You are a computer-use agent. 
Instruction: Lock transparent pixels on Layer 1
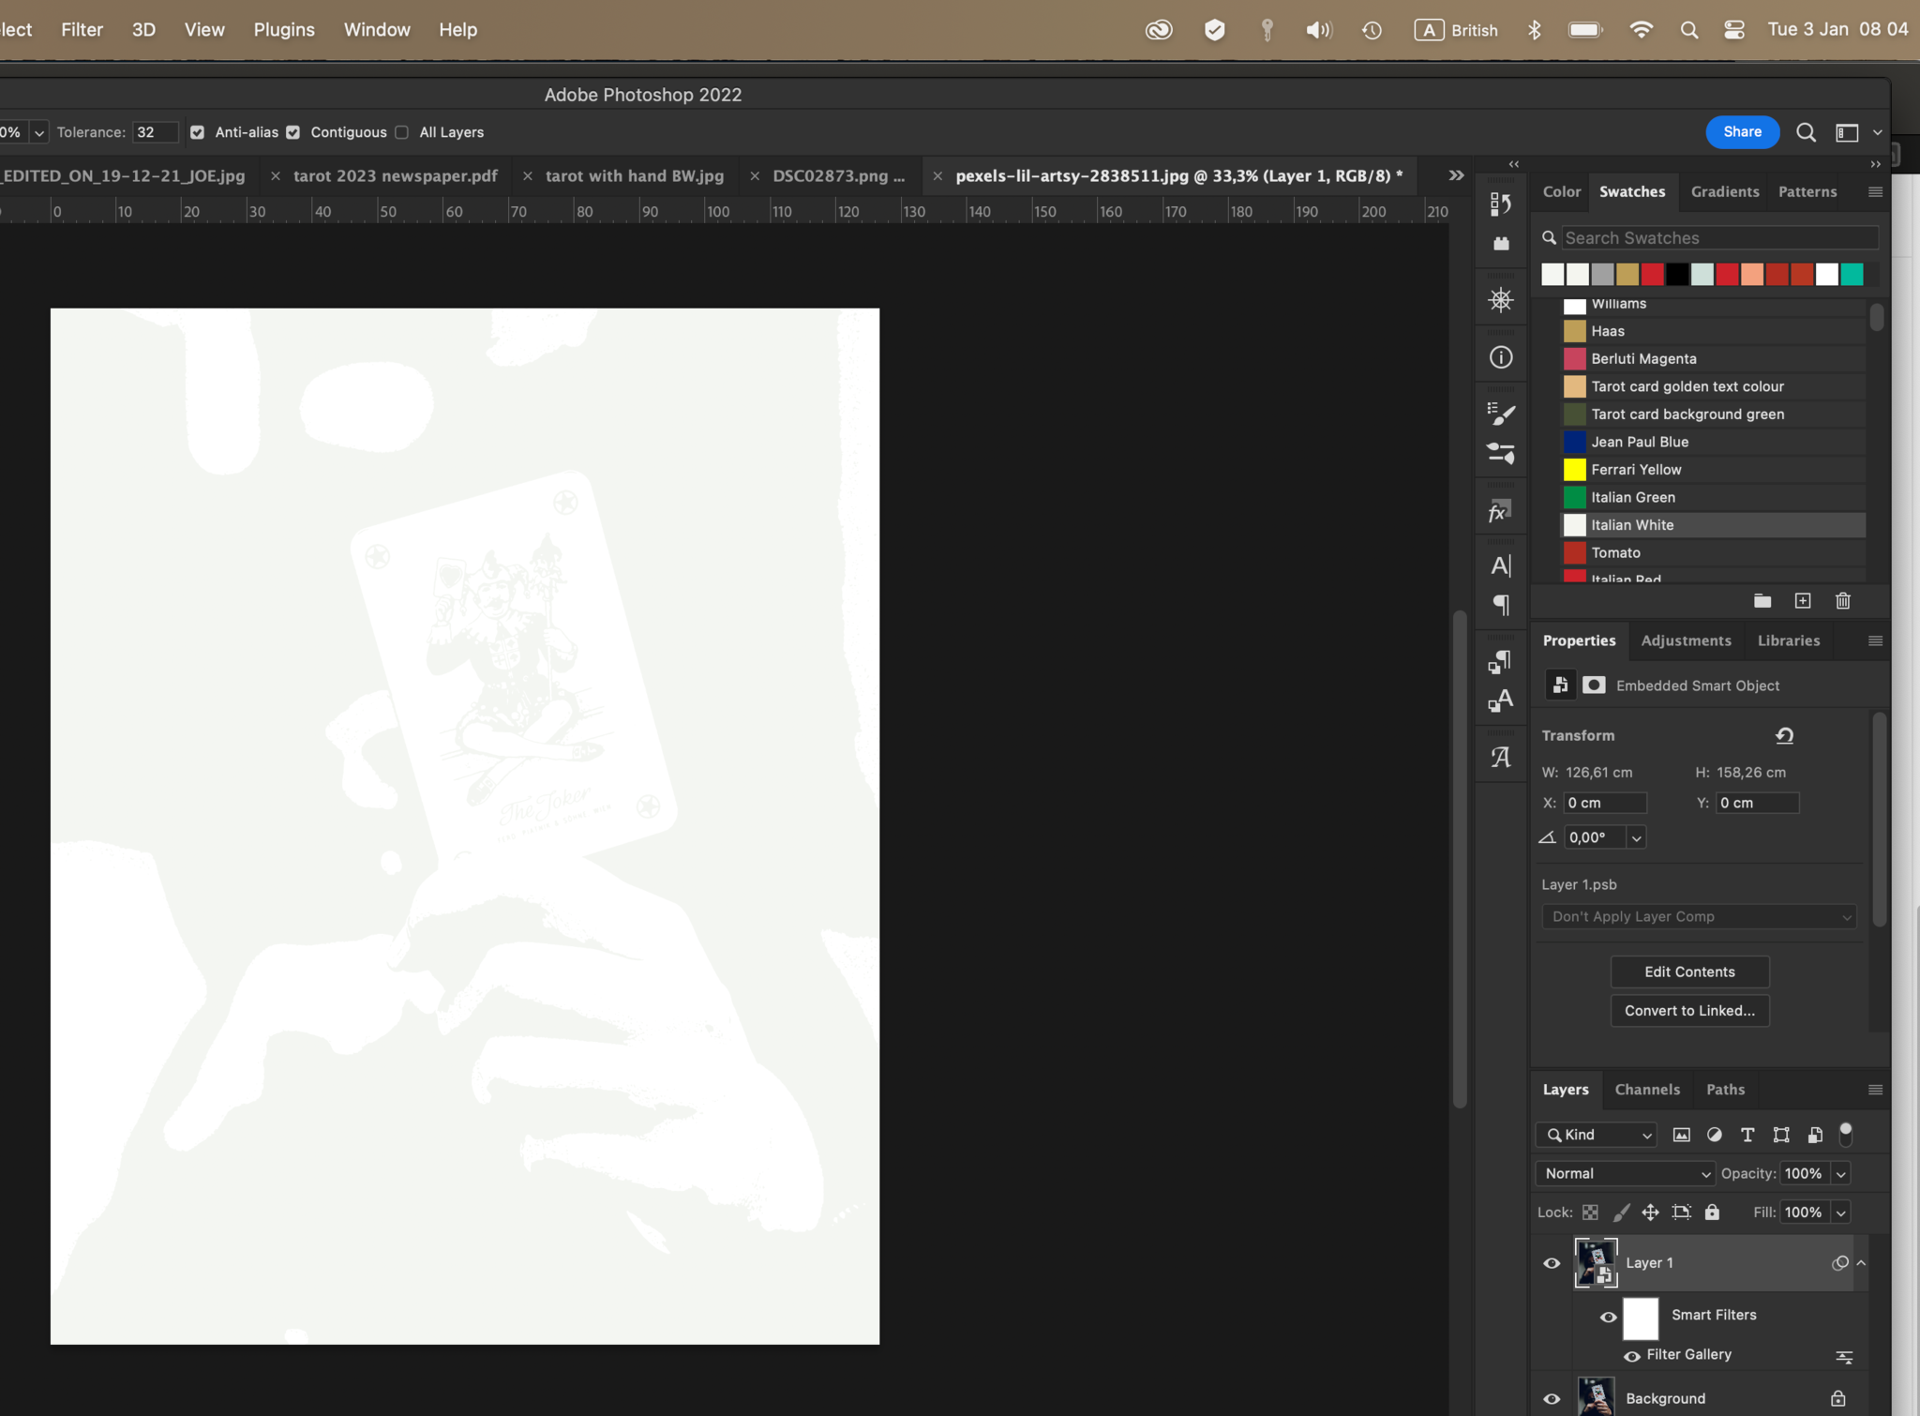tap(1591, 1212)
